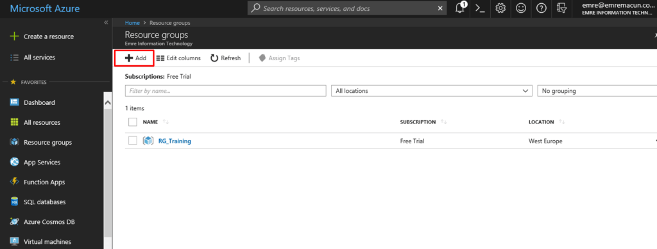
Task: Click the Microsoft Azure logo text
Action: tap(45, 8)
